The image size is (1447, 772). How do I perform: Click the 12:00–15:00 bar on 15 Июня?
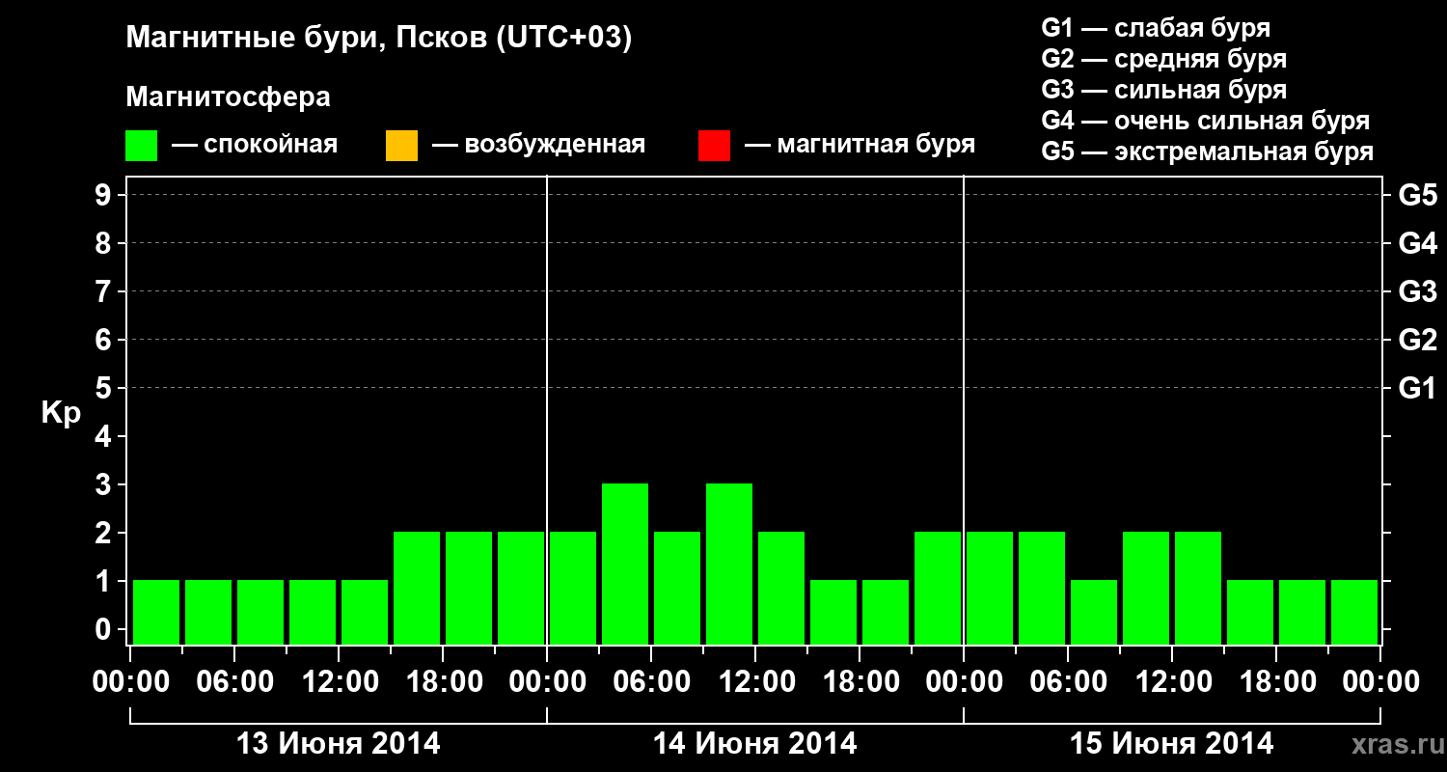coord(1198,589)
